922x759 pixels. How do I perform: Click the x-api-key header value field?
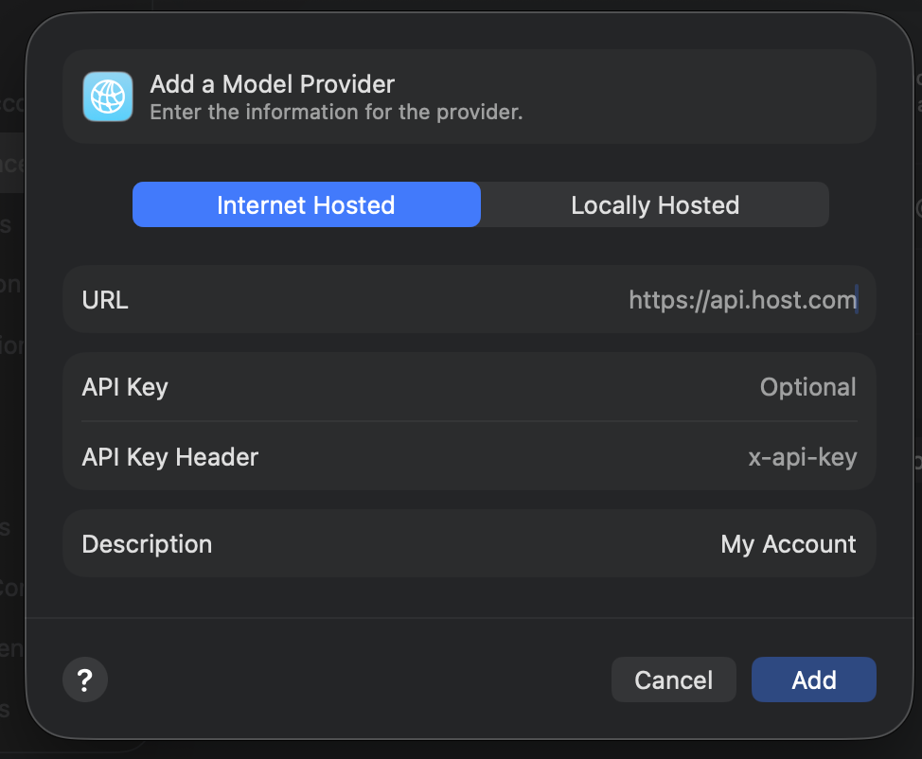(802, 457)
